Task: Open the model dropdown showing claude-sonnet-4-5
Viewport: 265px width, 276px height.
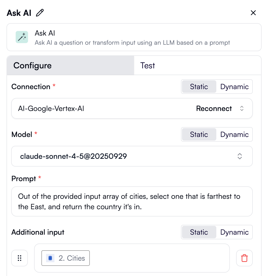Action: click(x=239, y=156)
